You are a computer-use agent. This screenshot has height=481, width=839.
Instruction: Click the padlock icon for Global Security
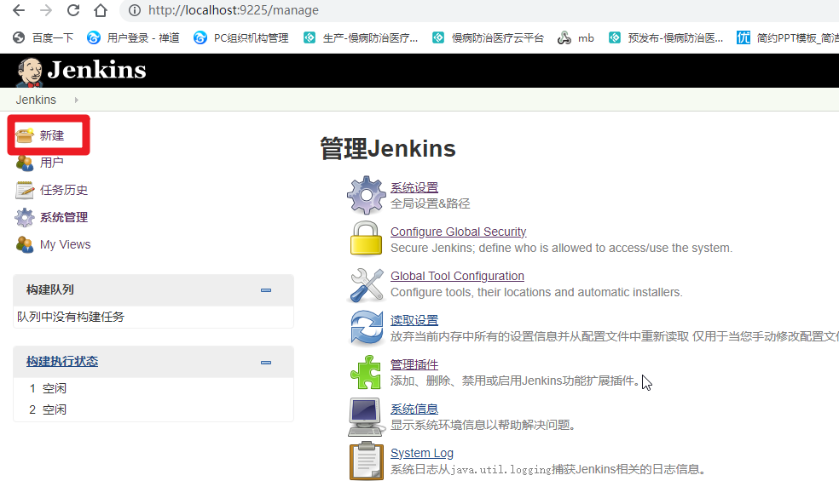[366, 238]
